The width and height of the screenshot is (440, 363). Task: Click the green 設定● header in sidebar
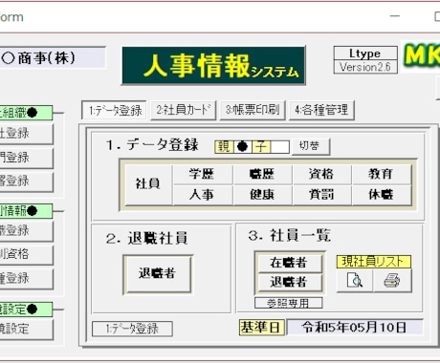(26, 310)
